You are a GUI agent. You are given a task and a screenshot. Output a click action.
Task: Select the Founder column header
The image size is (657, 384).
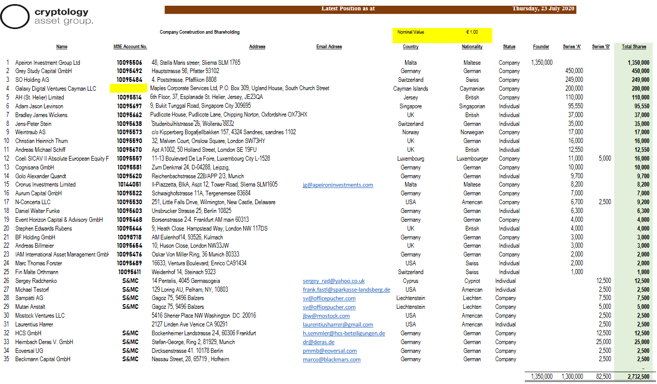pyautogui.click(x=541, y=47)
